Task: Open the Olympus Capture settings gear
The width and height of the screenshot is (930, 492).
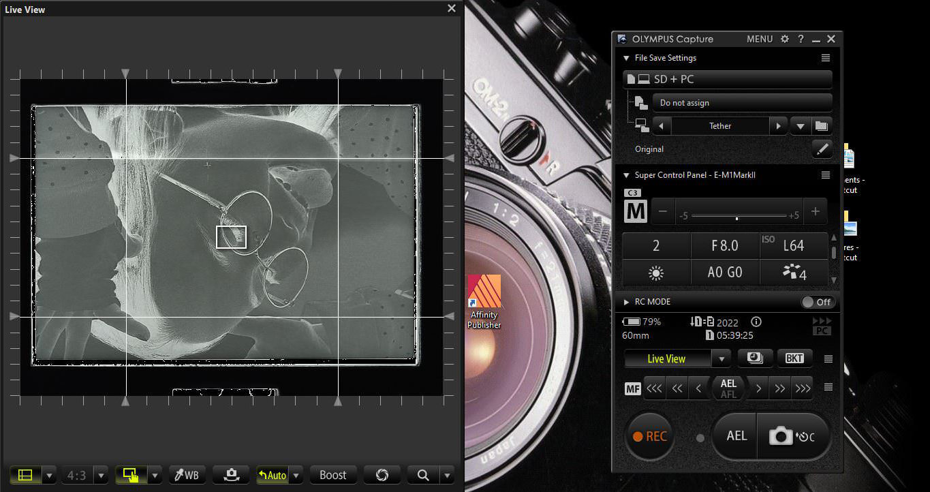Action: coord(785,39)
